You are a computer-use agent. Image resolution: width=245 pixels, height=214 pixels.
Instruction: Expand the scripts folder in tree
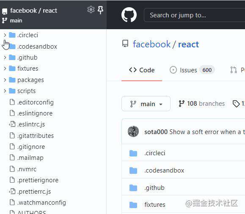tap(5, 91)
